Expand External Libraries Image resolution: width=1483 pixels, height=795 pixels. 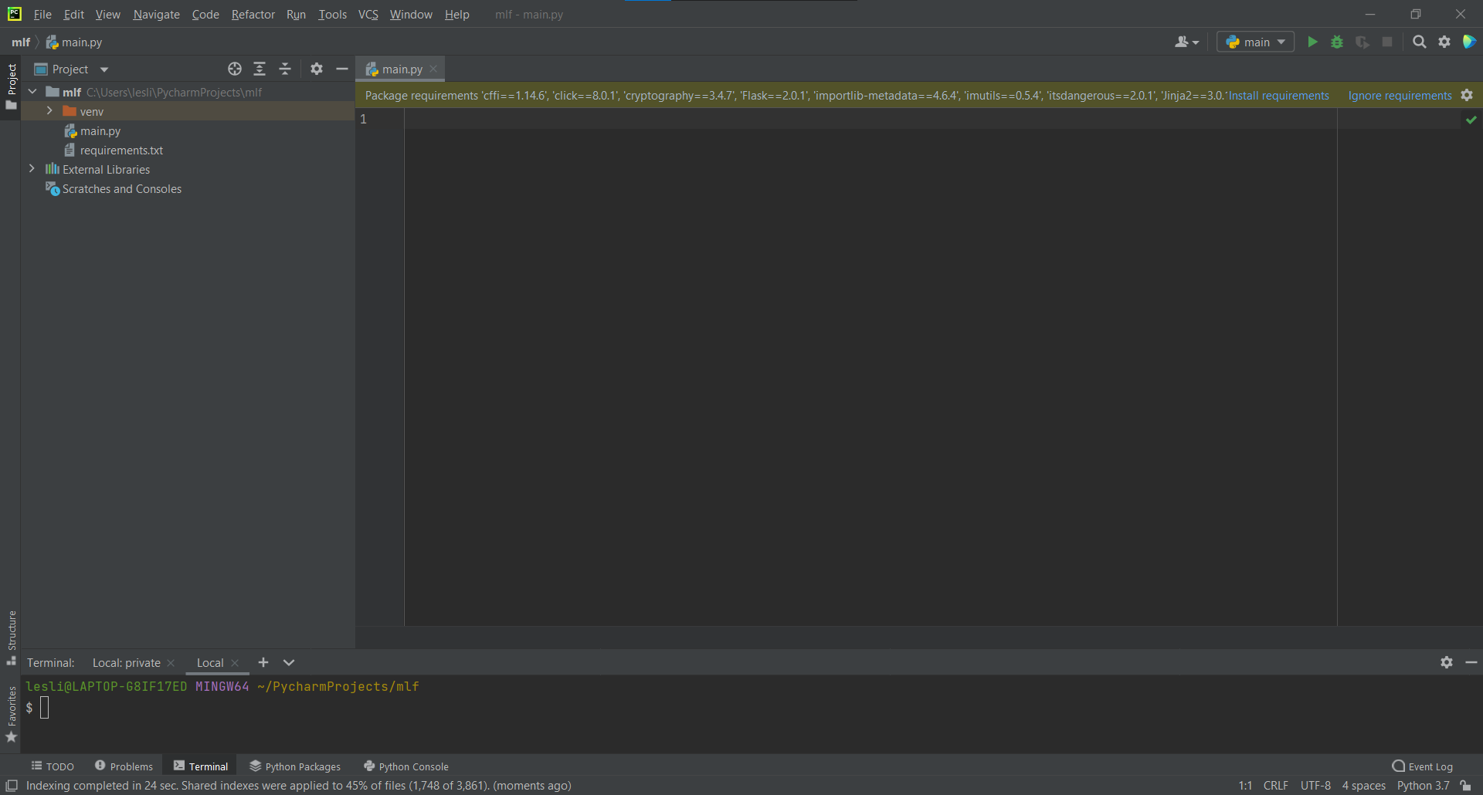click(32, 169)
